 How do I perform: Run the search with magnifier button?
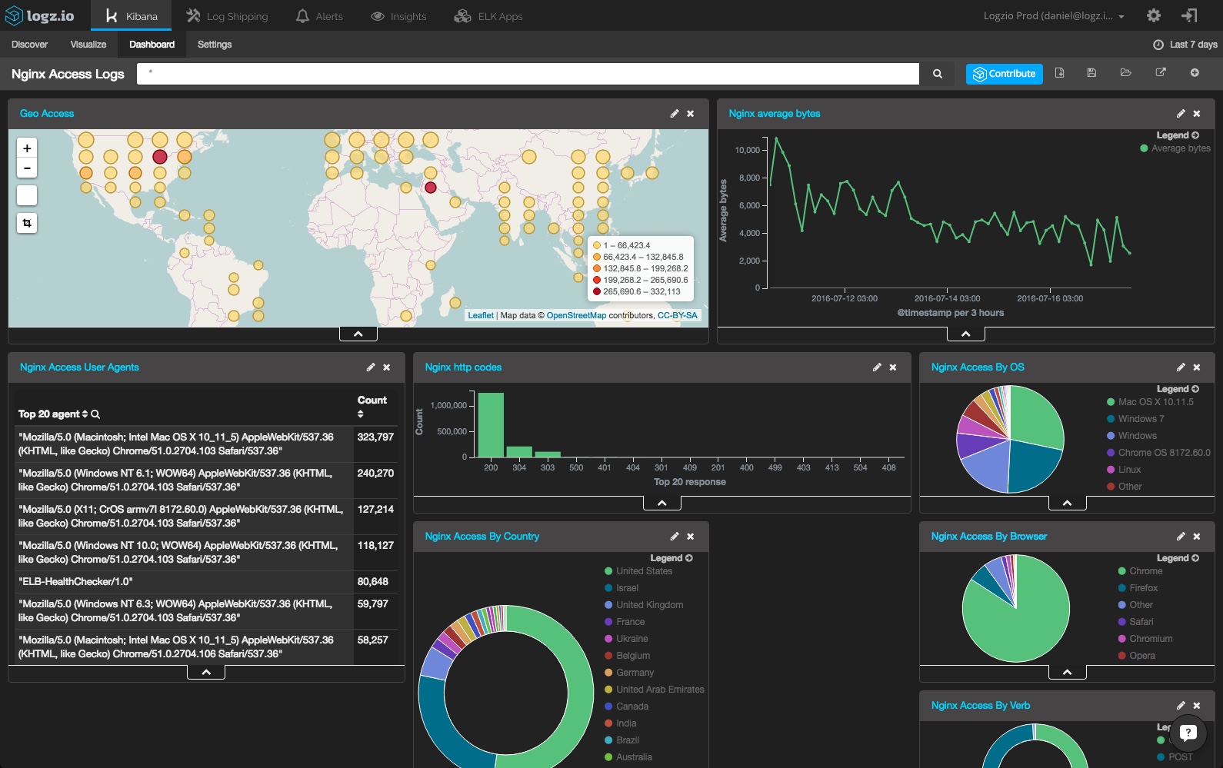coord(938,74)
